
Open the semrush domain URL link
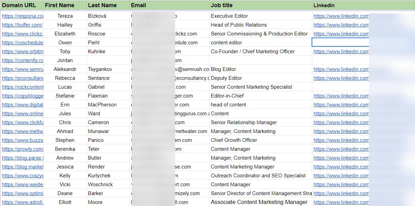(x=23, y=69)
